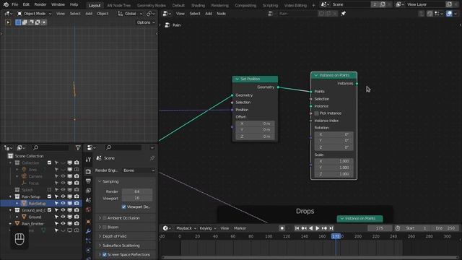Toggle render camera icon for Ground
This screenshot has width=462, height=260.
pyautogui.click(x=77, y=217)
